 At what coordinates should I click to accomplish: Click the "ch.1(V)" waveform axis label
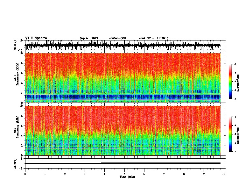(15, 45)
